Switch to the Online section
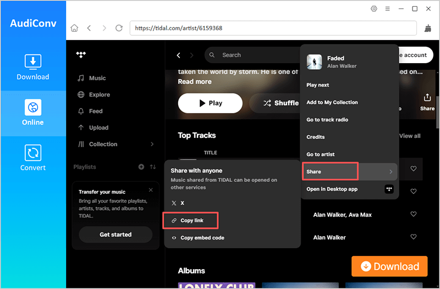 [x=33, y=113]
